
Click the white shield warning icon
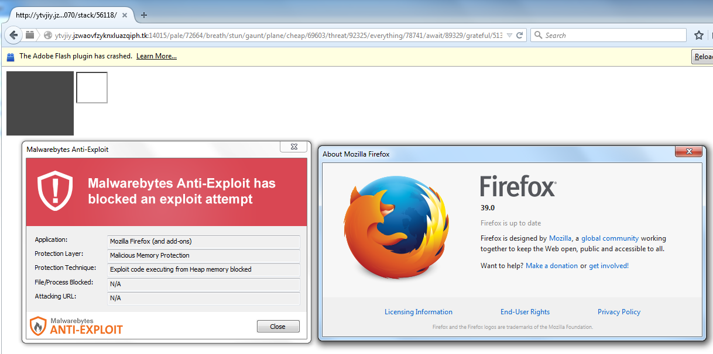coord(55,191)
